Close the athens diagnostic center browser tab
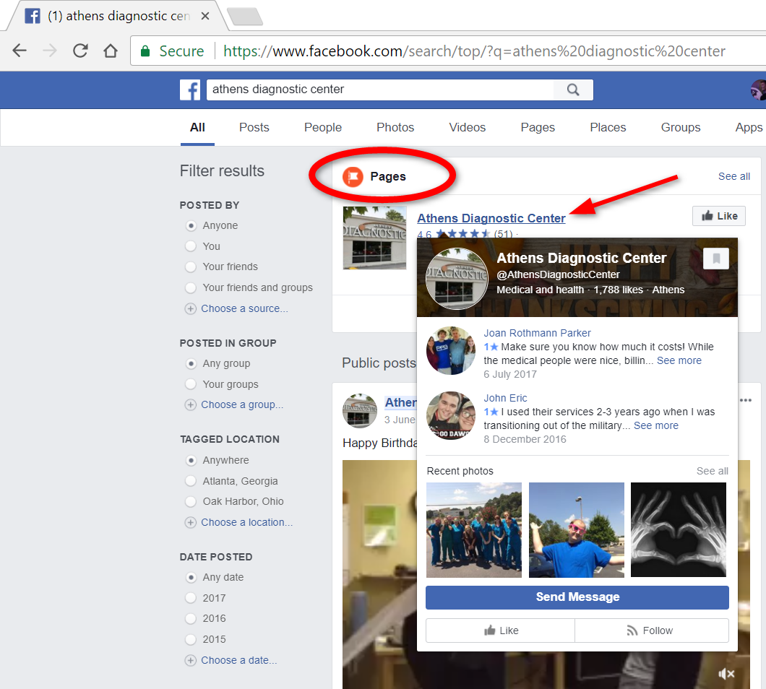766x689 pixels. click(x=205, y=16)
